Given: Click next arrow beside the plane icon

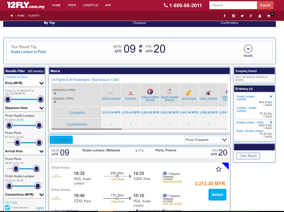Looking at the screenshot, I should point(143,150).
